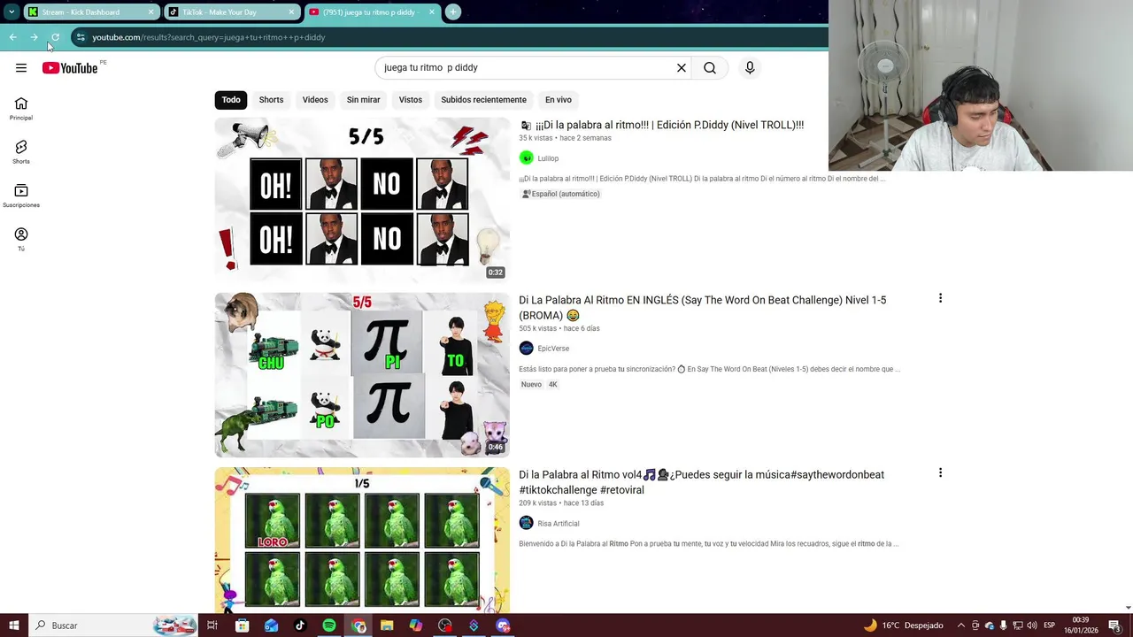The width and height of the screenshot is (1133, 637).
Task: Open a new browser tab
Action: (452, 12)
